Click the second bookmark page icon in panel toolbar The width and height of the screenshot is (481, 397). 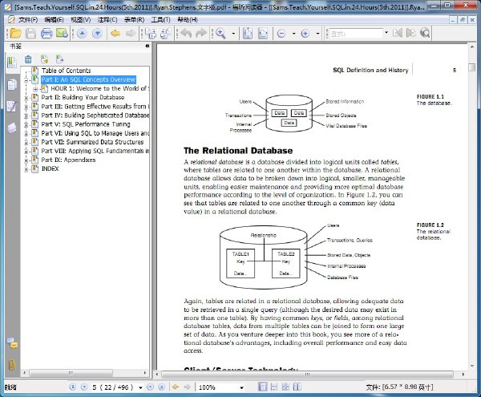[x=59, y=59]
